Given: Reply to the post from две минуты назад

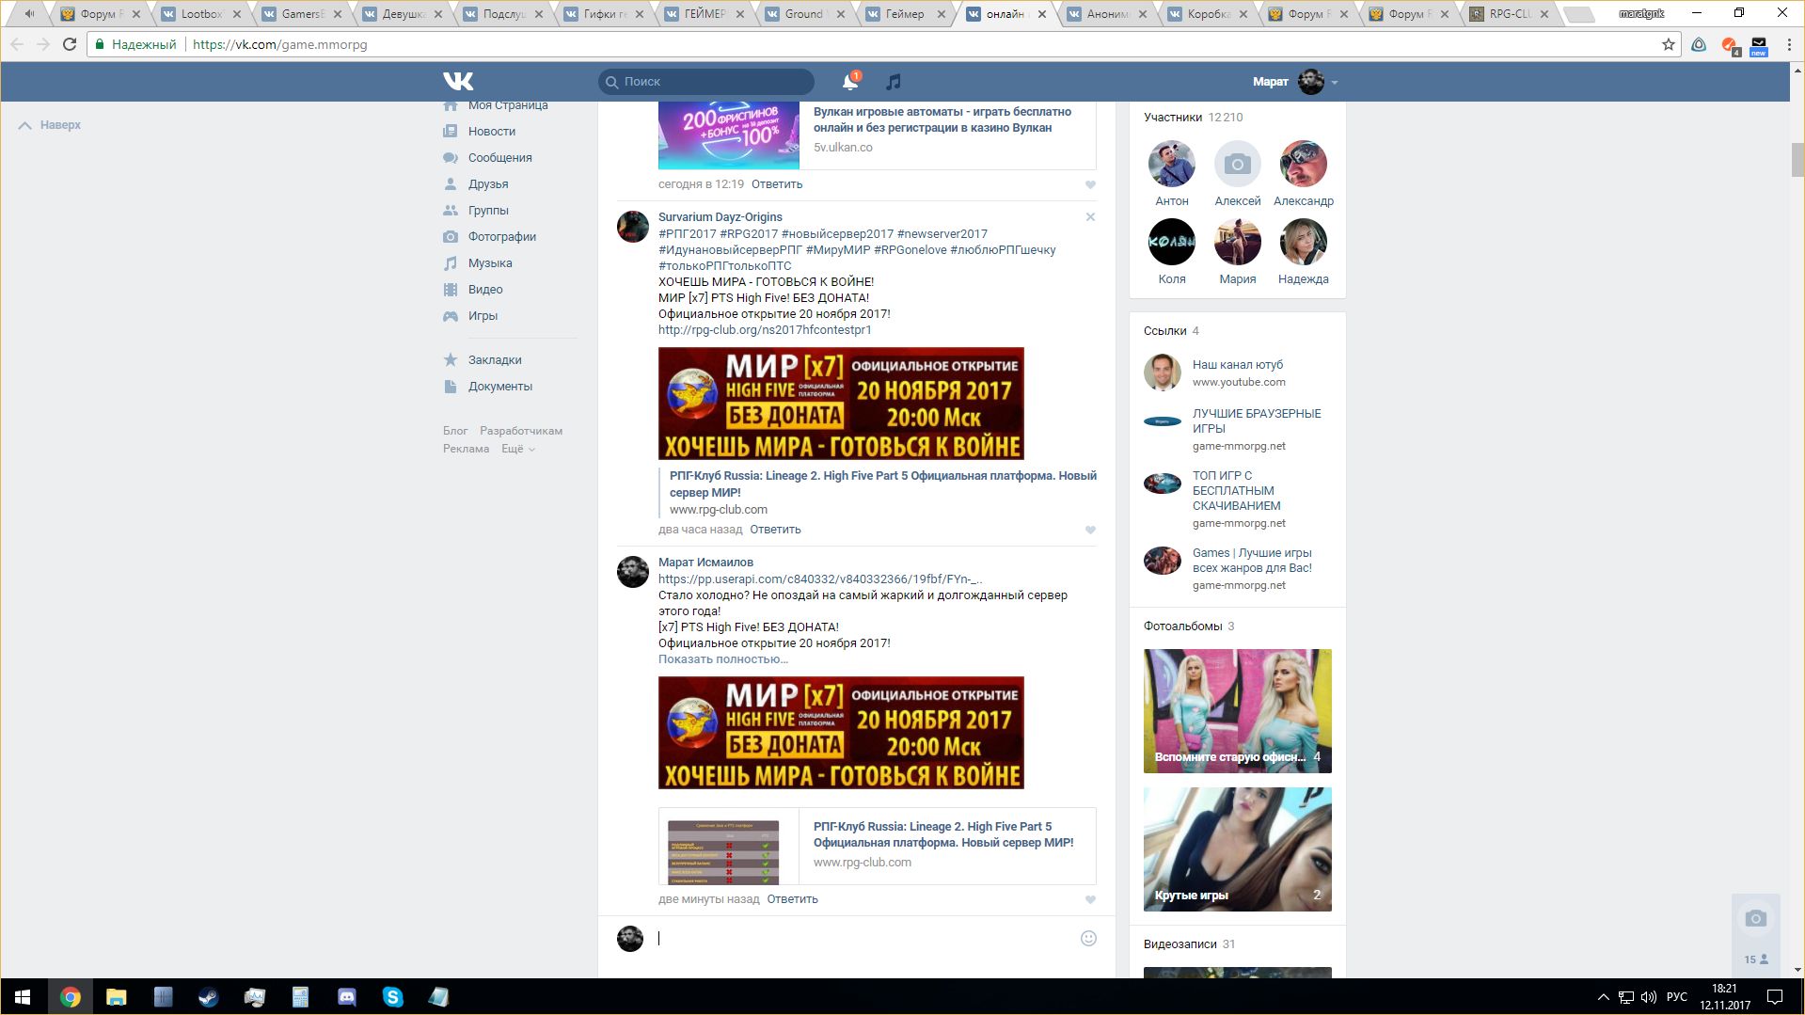Looking at the screenshot, I should click(792, 899).
